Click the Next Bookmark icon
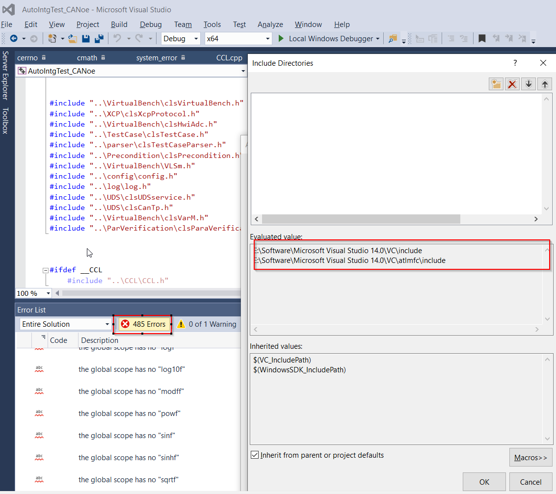 (x=509, y=38)
